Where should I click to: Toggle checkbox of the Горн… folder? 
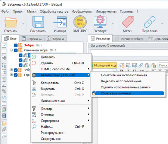click(16, 75)
